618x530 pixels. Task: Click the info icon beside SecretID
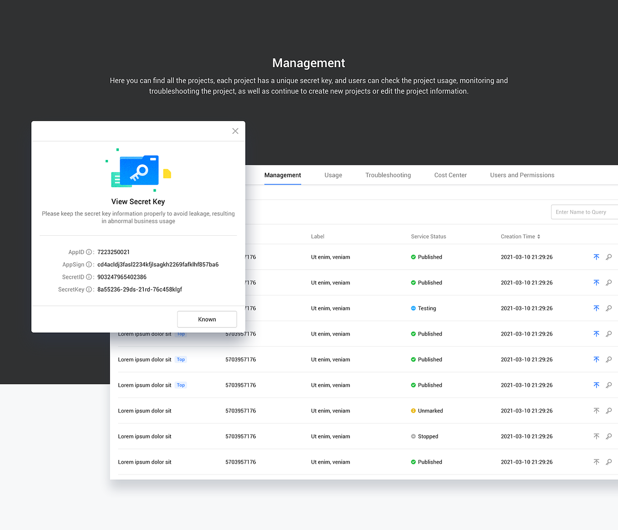89,277
